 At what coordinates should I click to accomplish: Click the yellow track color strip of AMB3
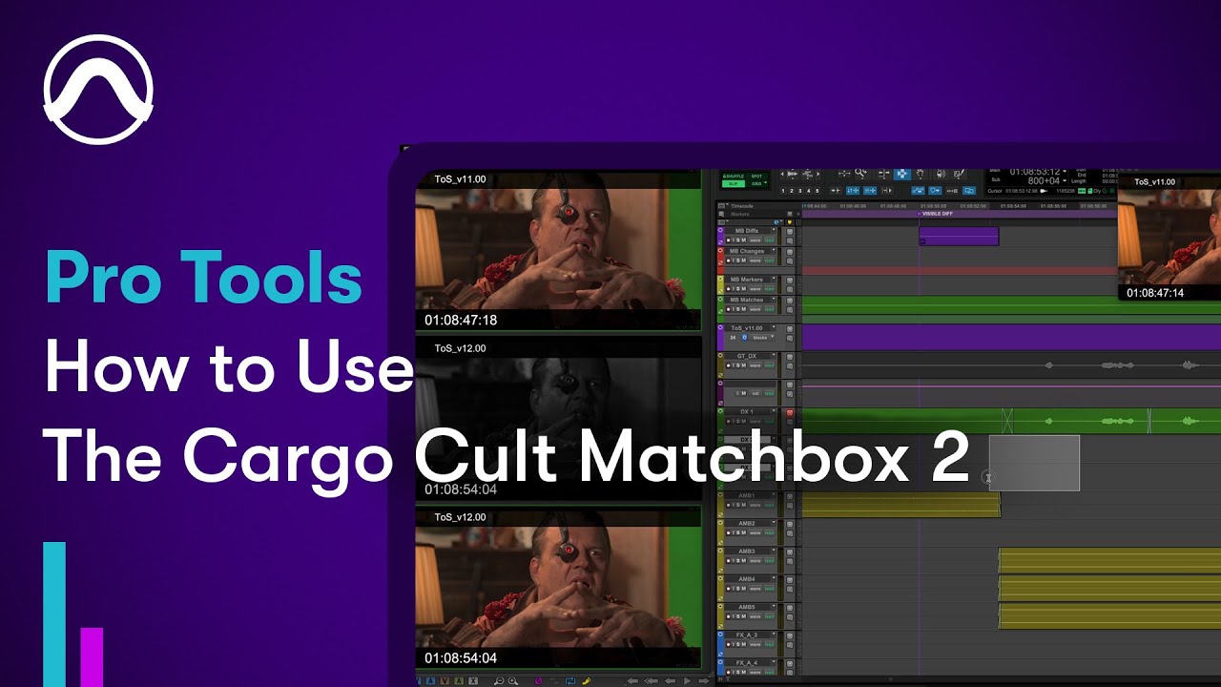721,559
